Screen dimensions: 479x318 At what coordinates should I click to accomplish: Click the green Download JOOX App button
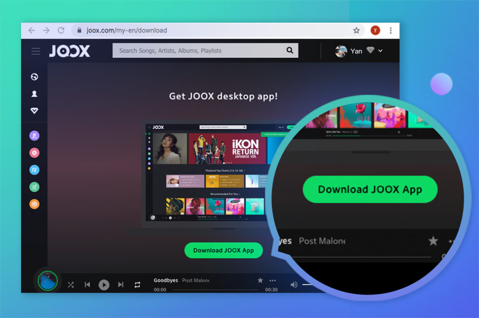223,250
